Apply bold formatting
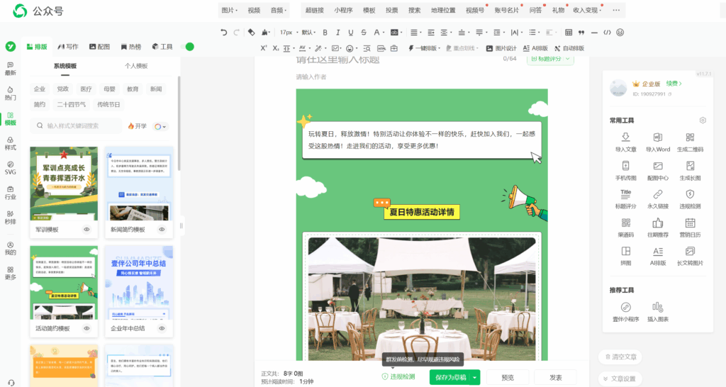 point(325,33)
